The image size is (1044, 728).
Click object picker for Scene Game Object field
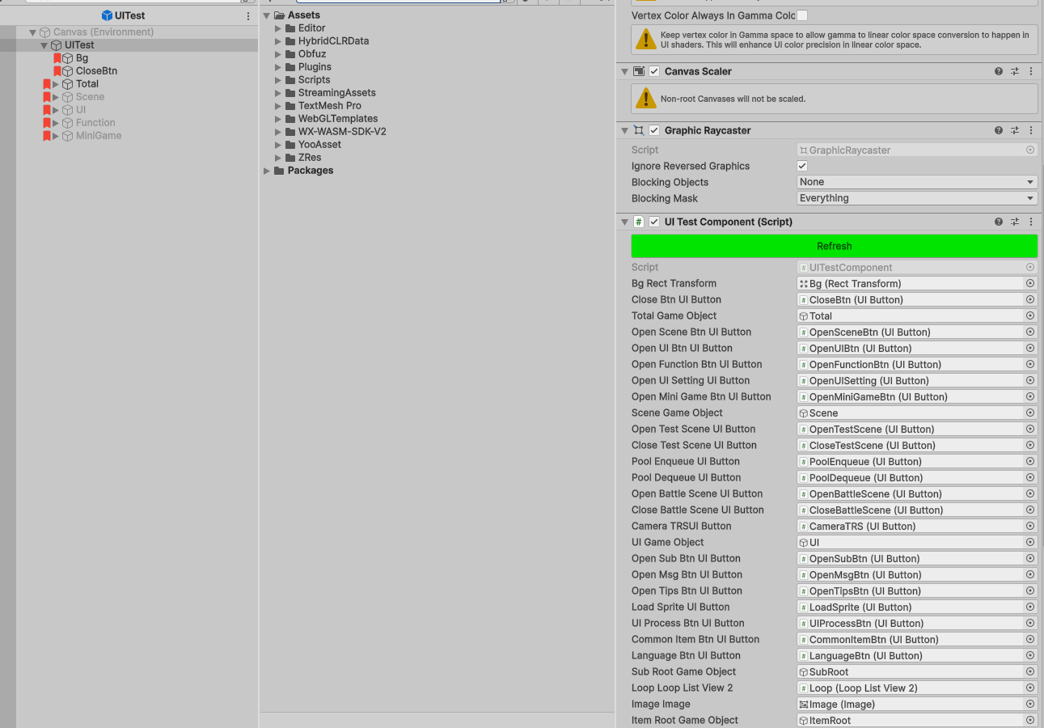click(1030, 413)
